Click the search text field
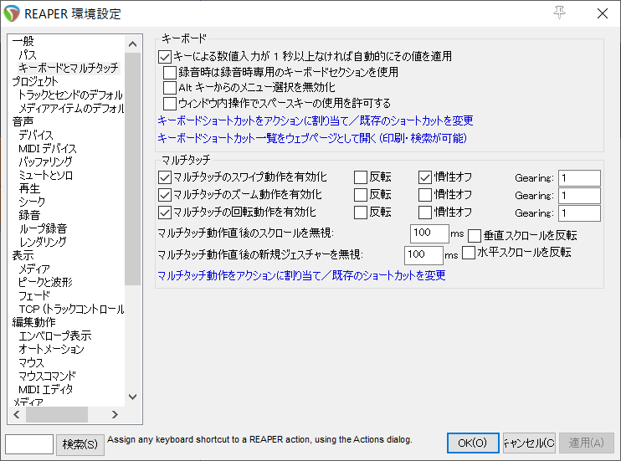621x461 pixels. coord(29,444)
